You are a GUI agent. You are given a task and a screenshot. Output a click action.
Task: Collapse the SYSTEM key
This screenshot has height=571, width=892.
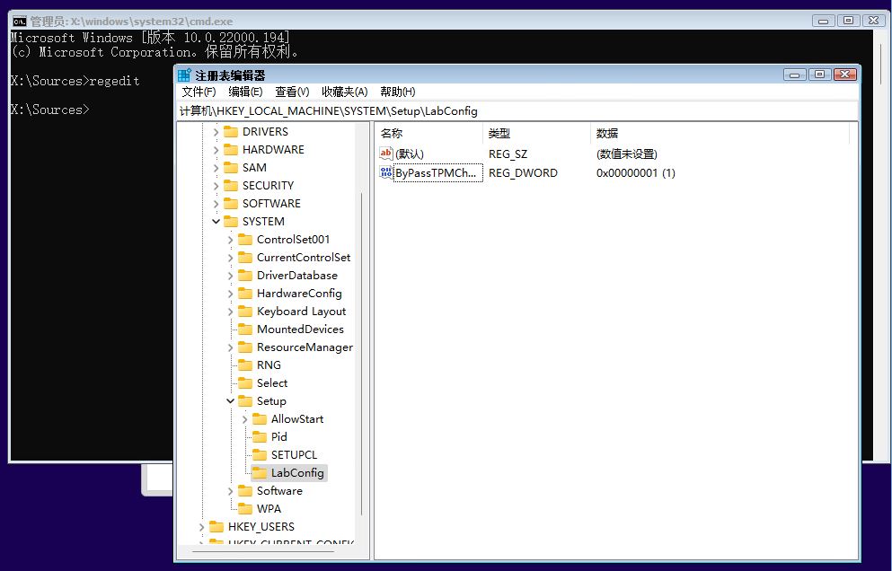point(216,221)
